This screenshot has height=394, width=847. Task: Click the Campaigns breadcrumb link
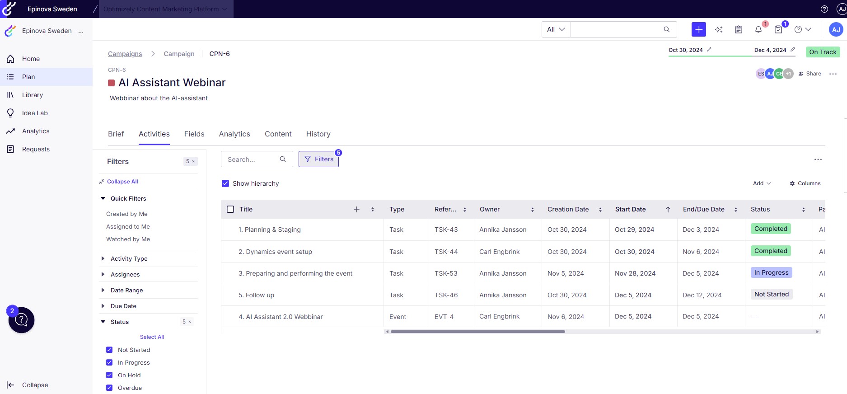click(x=125, y=54)
